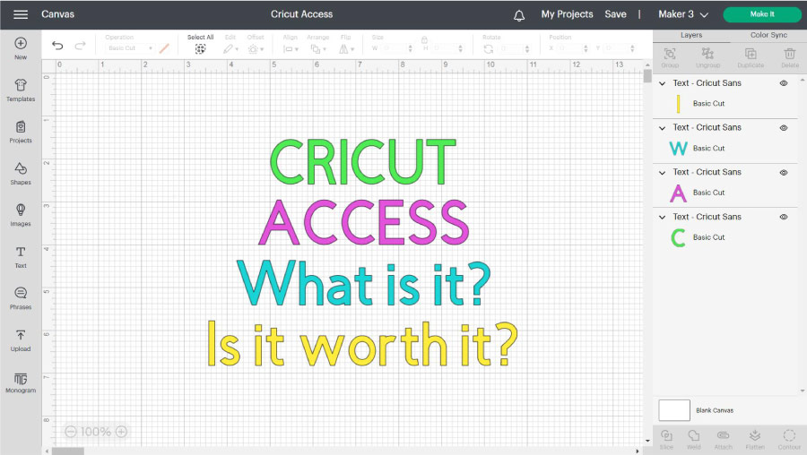The height and width of the screenshot is (455, 807).
Task: Click the Upload icon
Action: click(x=21, y=339)
